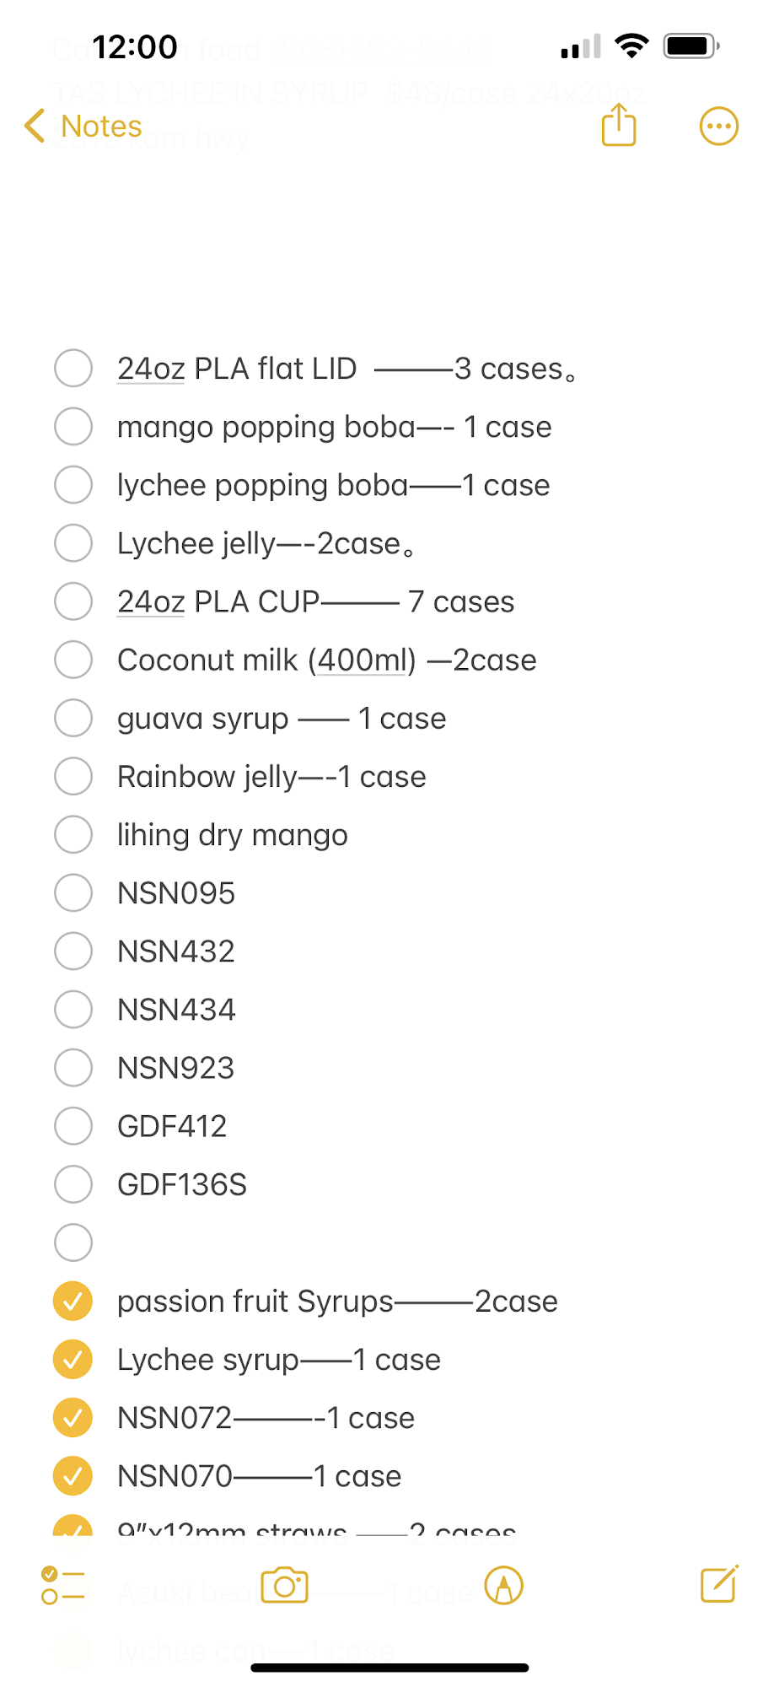Uncheck Lychee syrup item
The height and width of the screenshot is (1687, 779).
tap(73, 1360)
